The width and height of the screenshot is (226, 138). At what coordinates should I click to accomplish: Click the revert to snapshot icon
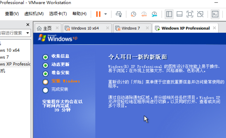(x=144, y=14)
